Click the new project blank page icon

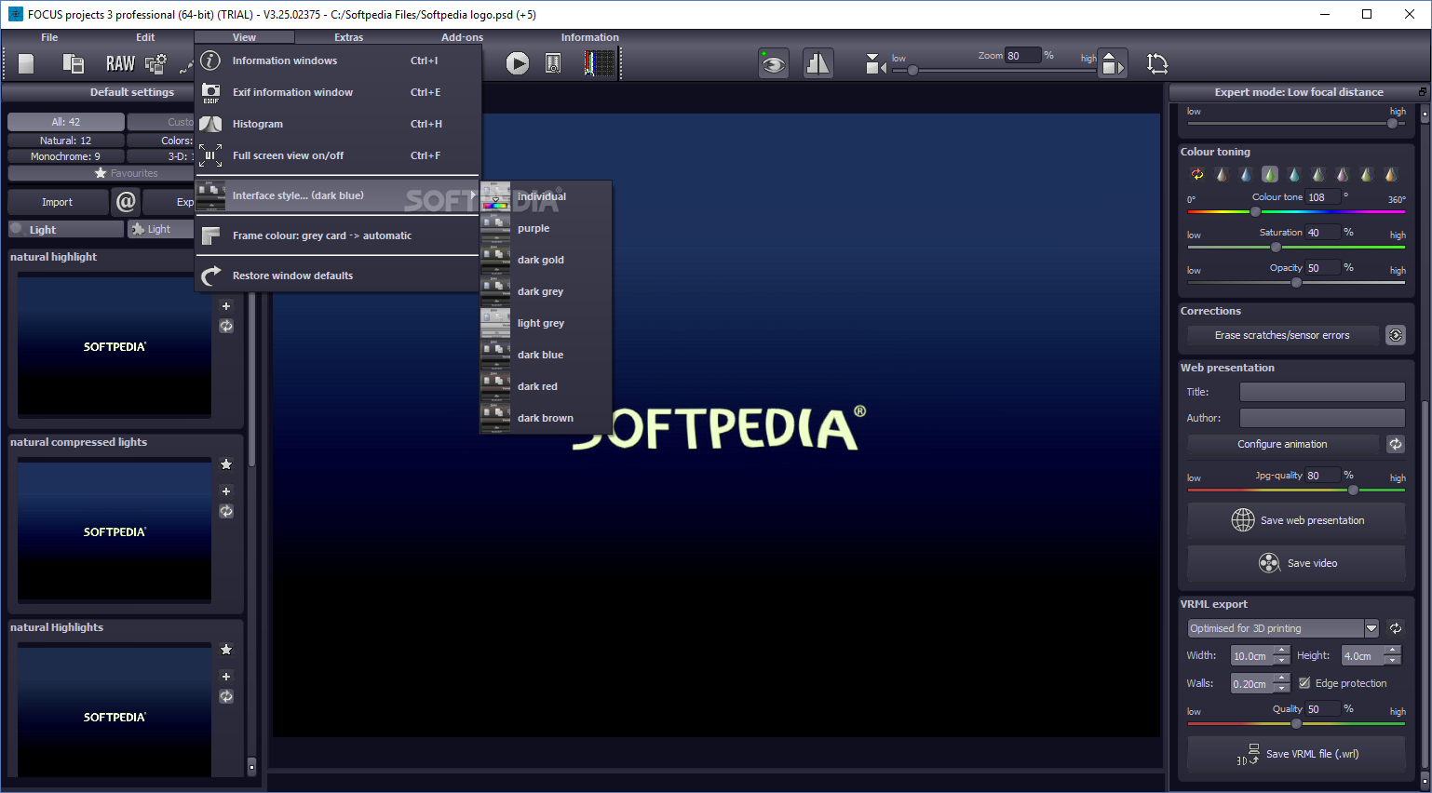[x=26, y=63]
